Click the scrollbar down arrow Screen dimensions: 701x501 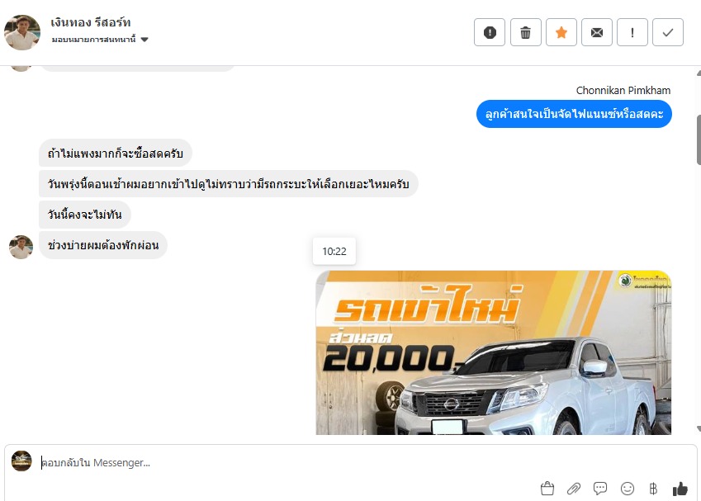[699, 428]
